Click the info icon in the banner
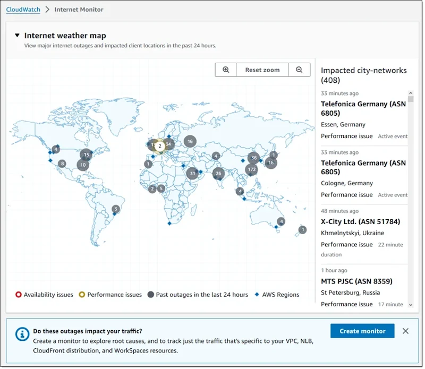This screenshot has width=425, height=369. point(22,334)
